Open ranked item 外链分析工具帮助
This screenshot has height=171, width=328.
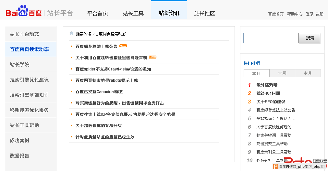[272, 160]
